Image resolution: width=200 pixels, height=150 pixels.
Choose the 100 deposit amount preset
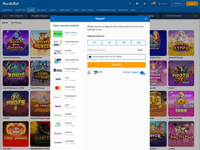124,43
